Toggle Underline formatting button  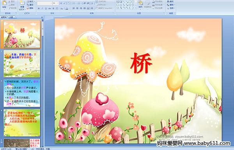pos(46,9)
